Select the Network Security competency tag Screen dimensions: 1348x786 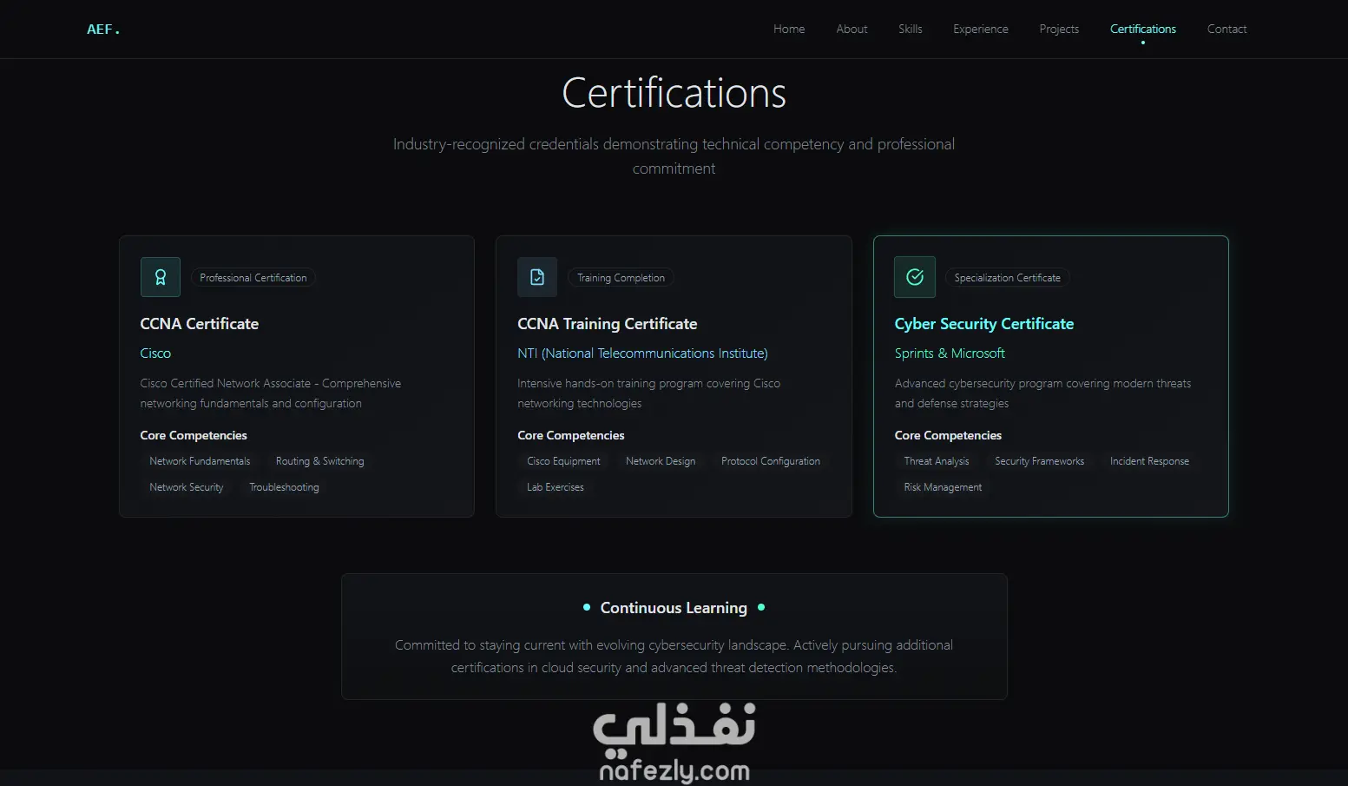(x=187, y=487)
